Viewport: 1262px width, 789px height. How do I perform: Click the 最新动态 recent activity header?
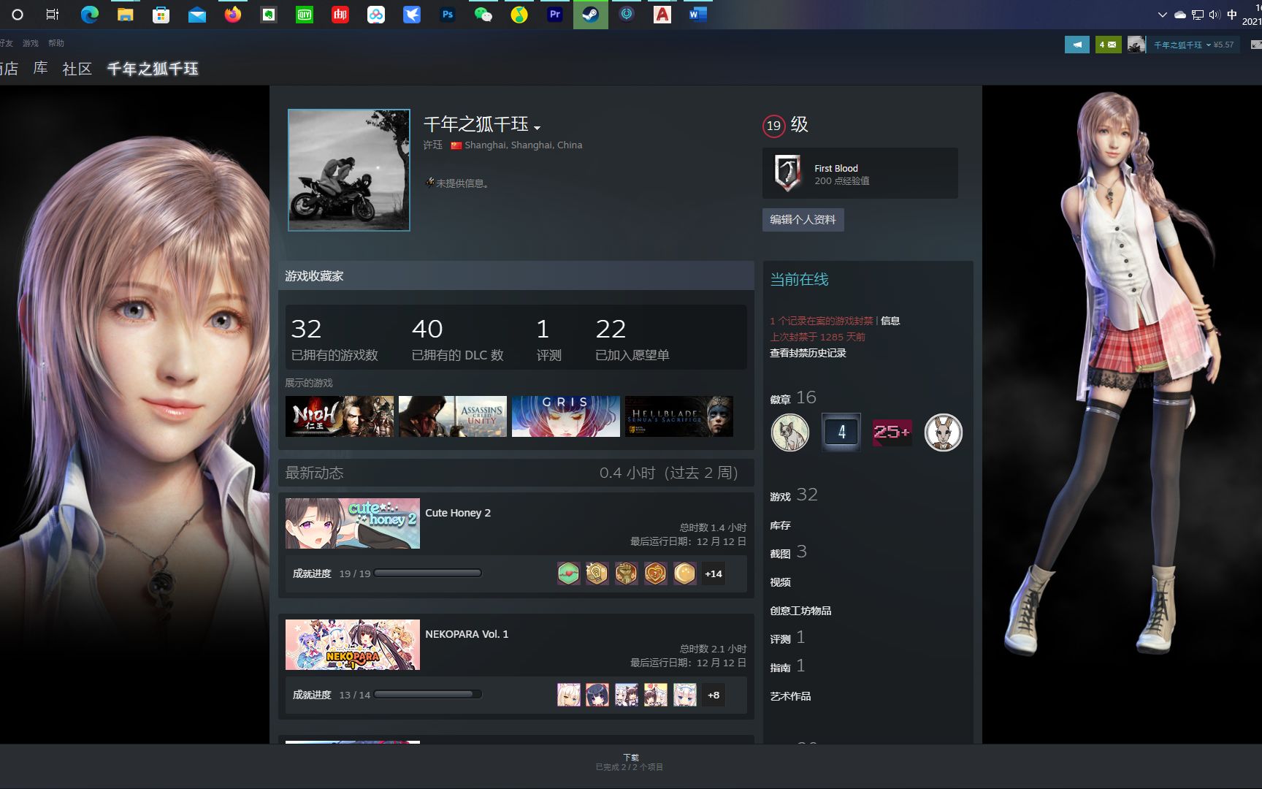point(314,473)
